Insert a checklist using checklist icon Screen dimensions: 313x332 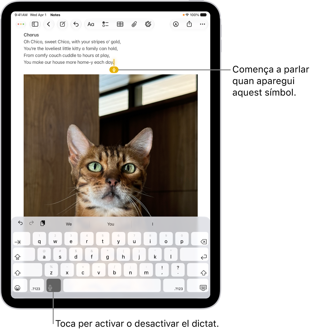[x=105, y=24]
